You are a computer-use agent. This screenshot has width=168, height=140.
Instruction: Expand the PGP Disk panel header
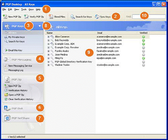tap(23, 108)
